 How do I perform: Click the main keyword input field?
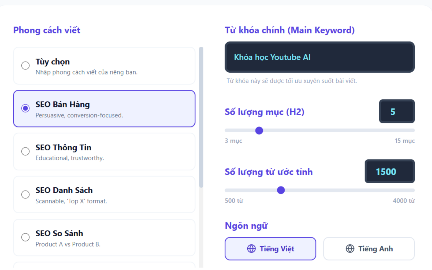tap(320, 57)
